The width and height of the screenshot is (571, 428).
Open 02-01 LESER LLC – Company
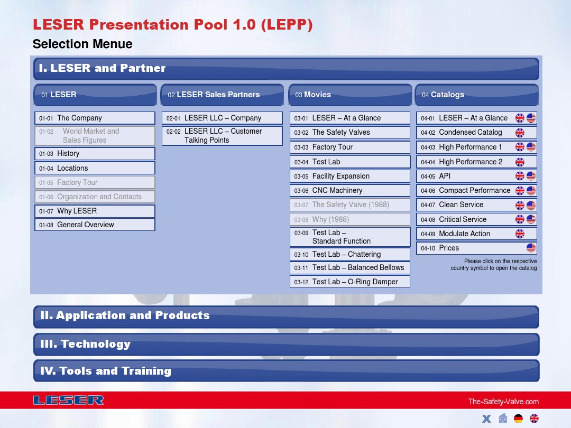pyautogui.click(x=222, y=118)
